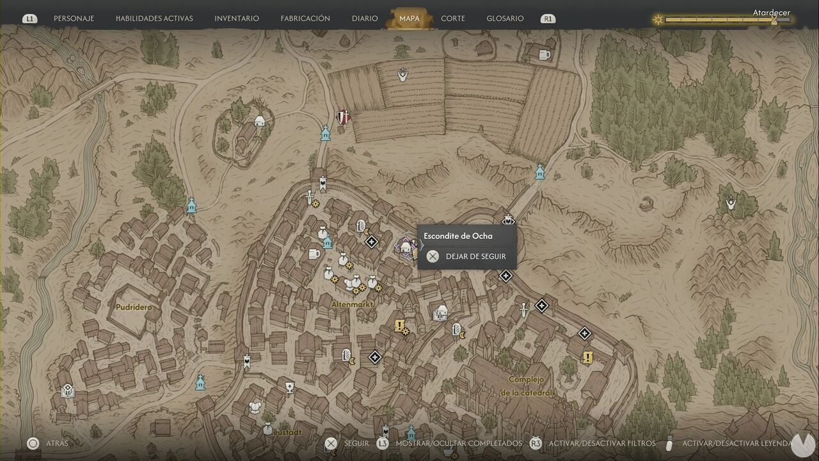819x461 pixels.
Task: Go back using the Atrás prompt
Action: coord(48,443)
